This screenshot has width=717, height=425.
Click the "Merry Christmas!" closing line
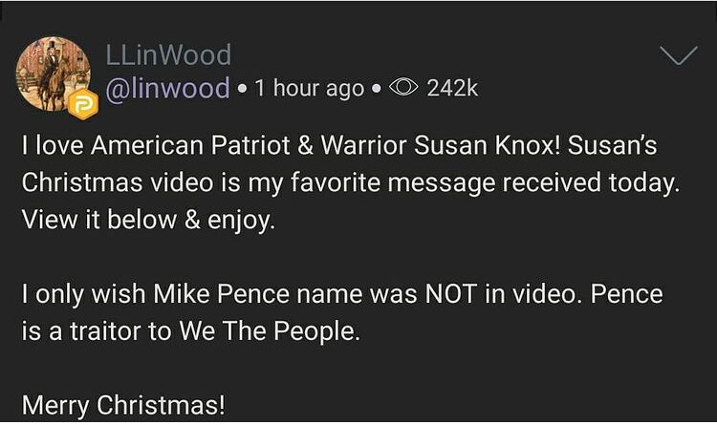(122, 404)
